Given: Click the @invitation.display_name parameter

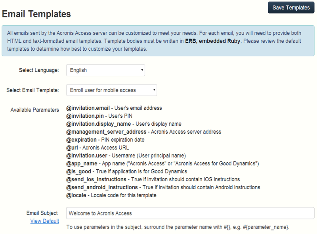Looking at the screenshot, I should pos(97,124).
